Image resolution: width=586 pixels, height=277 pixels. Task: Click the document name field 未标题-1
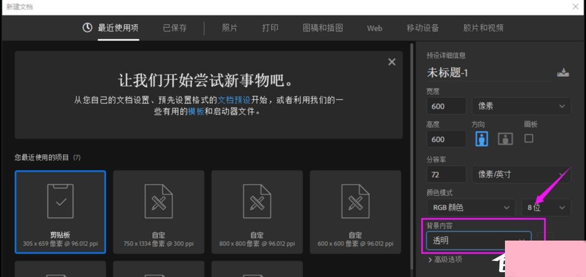click(489, 73)
